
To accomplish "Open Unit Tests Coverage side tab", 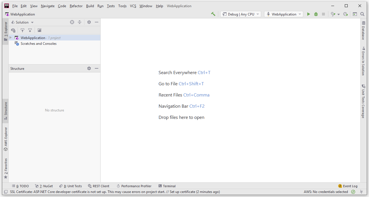I will [x=363, y=101].
